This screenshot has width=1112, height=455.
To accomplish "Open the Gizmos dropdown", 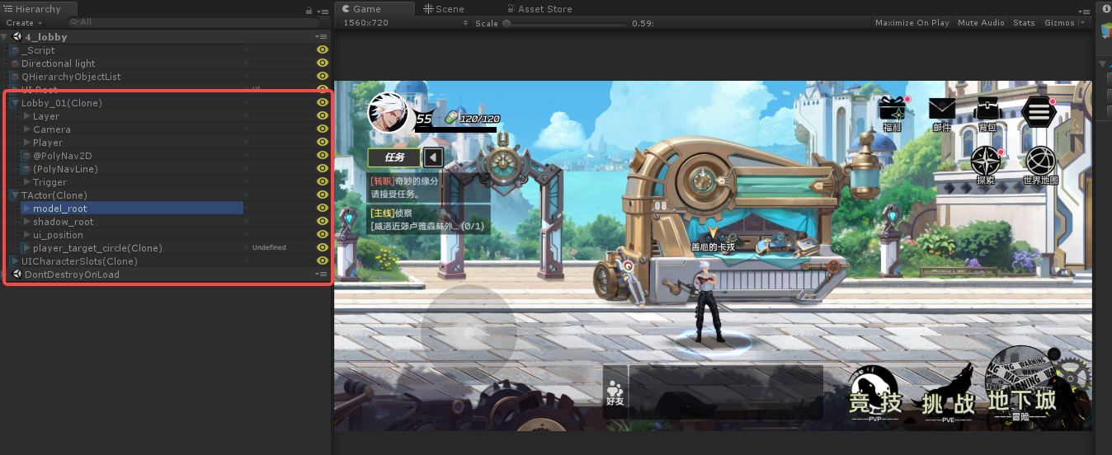I will [1063, 23].
